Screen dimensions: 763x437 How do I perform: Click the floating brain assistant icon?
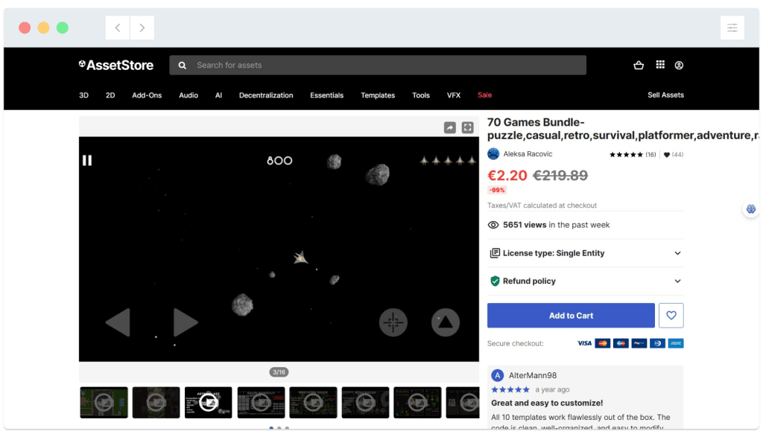click(x=751, y=209)
